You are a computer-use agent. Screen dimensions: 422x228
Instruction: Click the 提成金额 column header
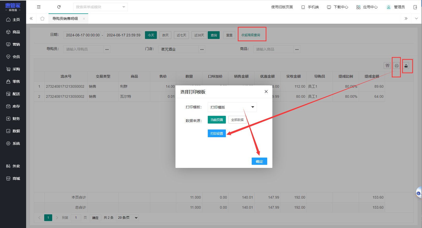click(x=372, y=76)
